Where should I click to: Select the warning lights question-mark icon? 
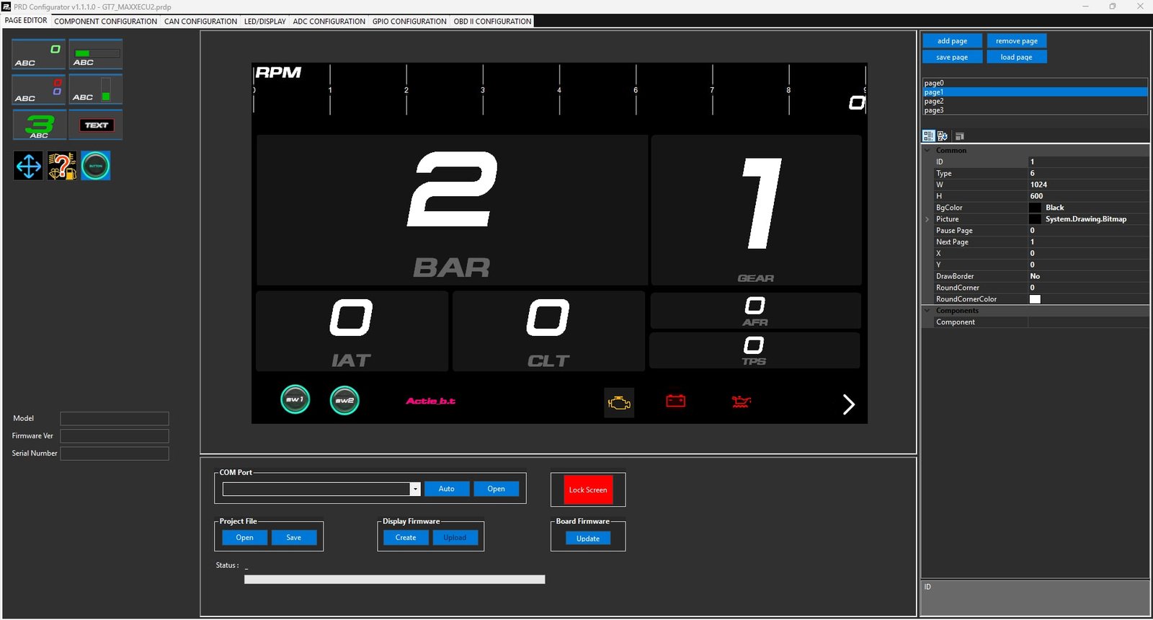click(x=62, y=166)
